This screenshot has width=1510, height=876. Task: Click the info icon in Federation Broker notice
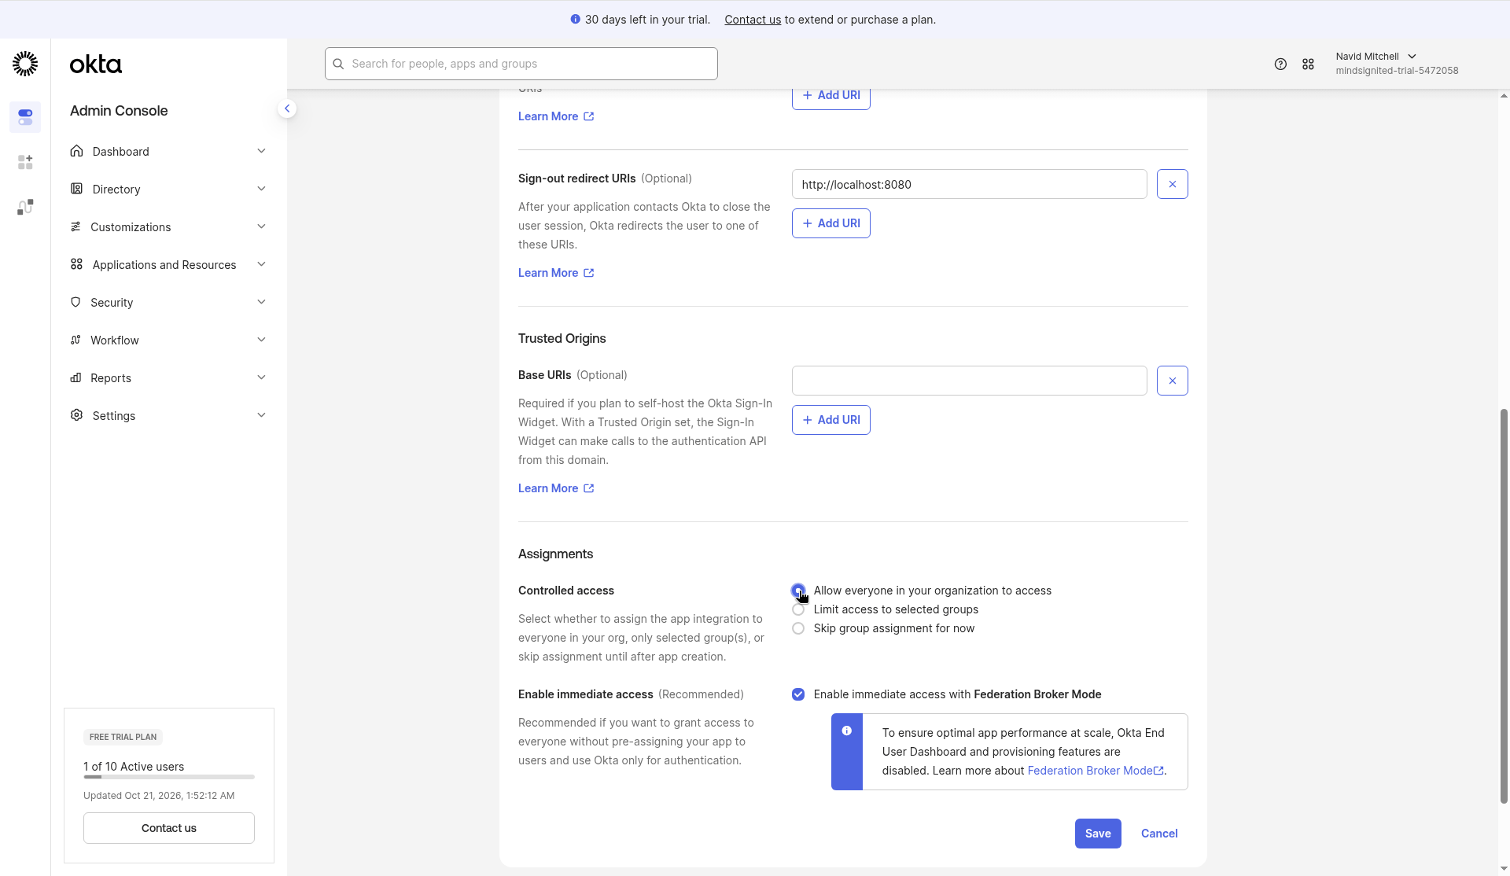point(846,731)
